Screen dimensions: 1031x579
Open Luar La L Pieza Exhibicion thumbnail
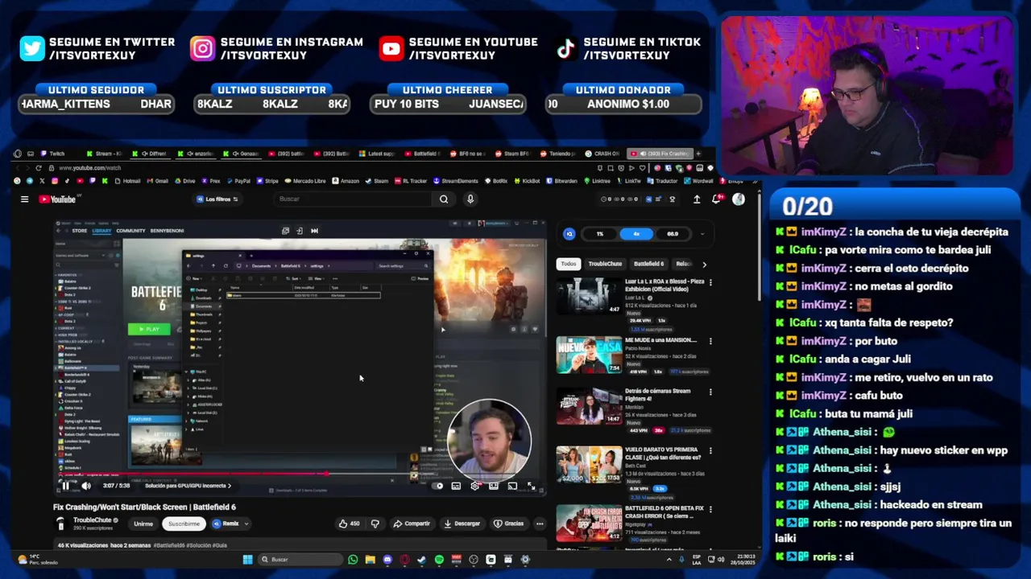[589, 296]
